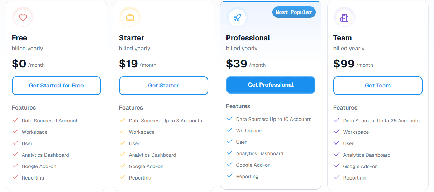Click blue checkmark beside Professional Analytics Dashboard
Image resolution: width=434 pixels, height=192 pixels.
click(x=230, y=153)
